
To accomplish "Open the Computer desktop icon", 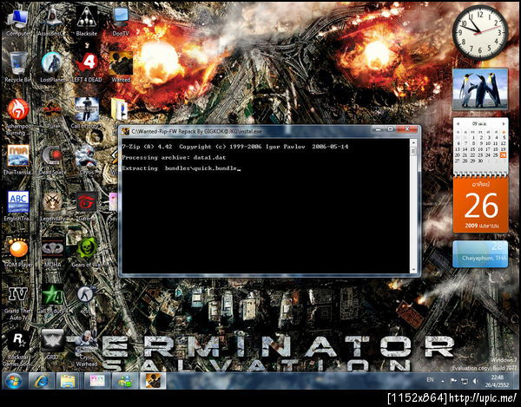I will coord(18,23).
